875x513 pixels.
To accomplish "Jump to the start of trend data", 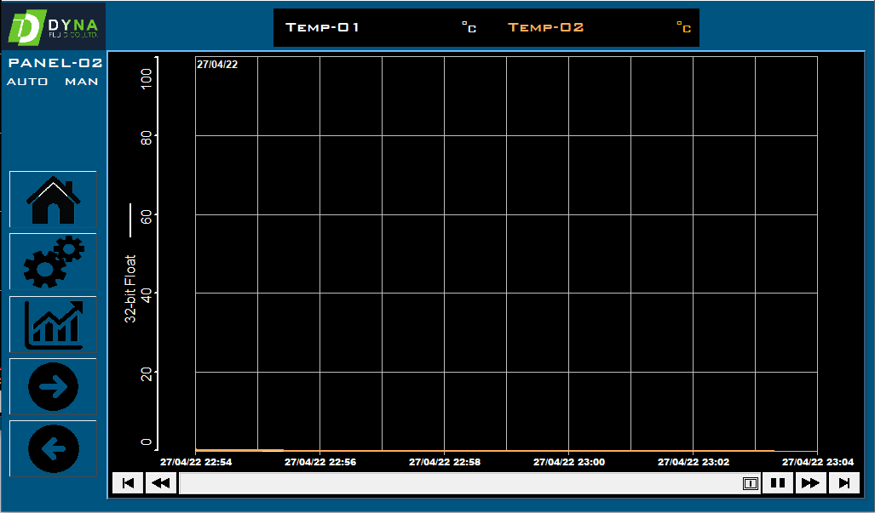I will pos(128,483).
